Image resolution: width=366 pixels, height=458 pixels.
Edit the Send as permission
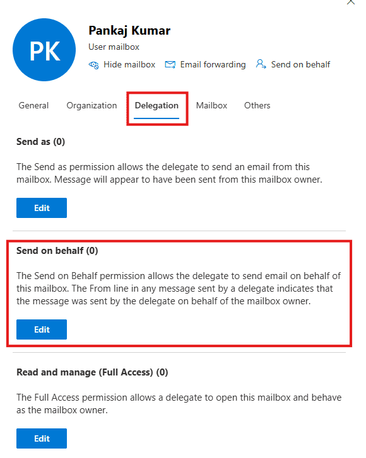42,208
